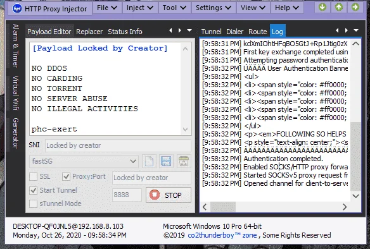Click the red stop circle icon

155,195
